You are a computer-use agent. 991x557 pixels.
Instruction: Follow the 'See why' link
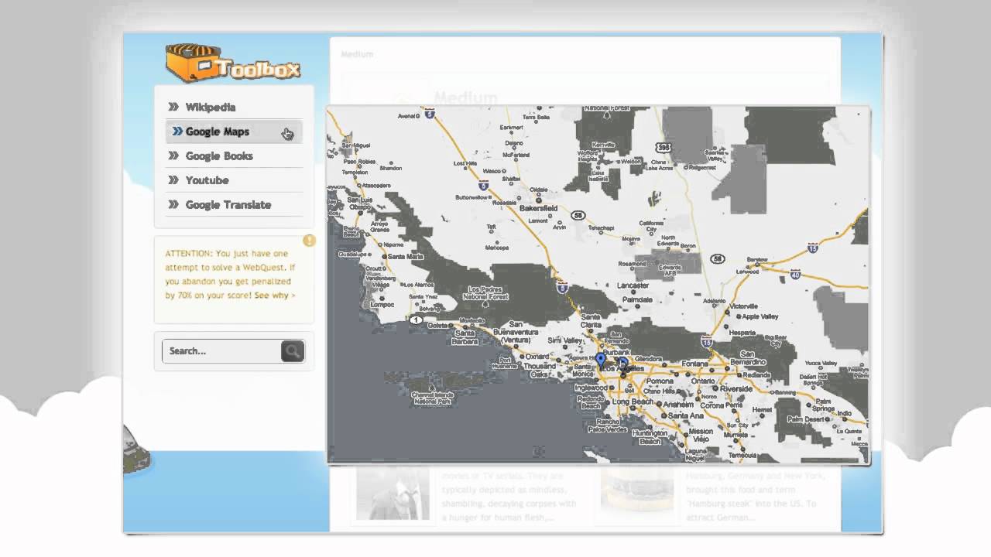[x=275, y=296]
